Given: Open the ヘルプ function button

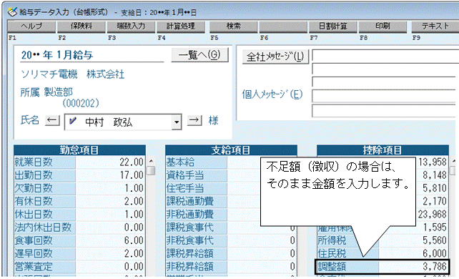Looking at the screenshot, I should point(31,26).
